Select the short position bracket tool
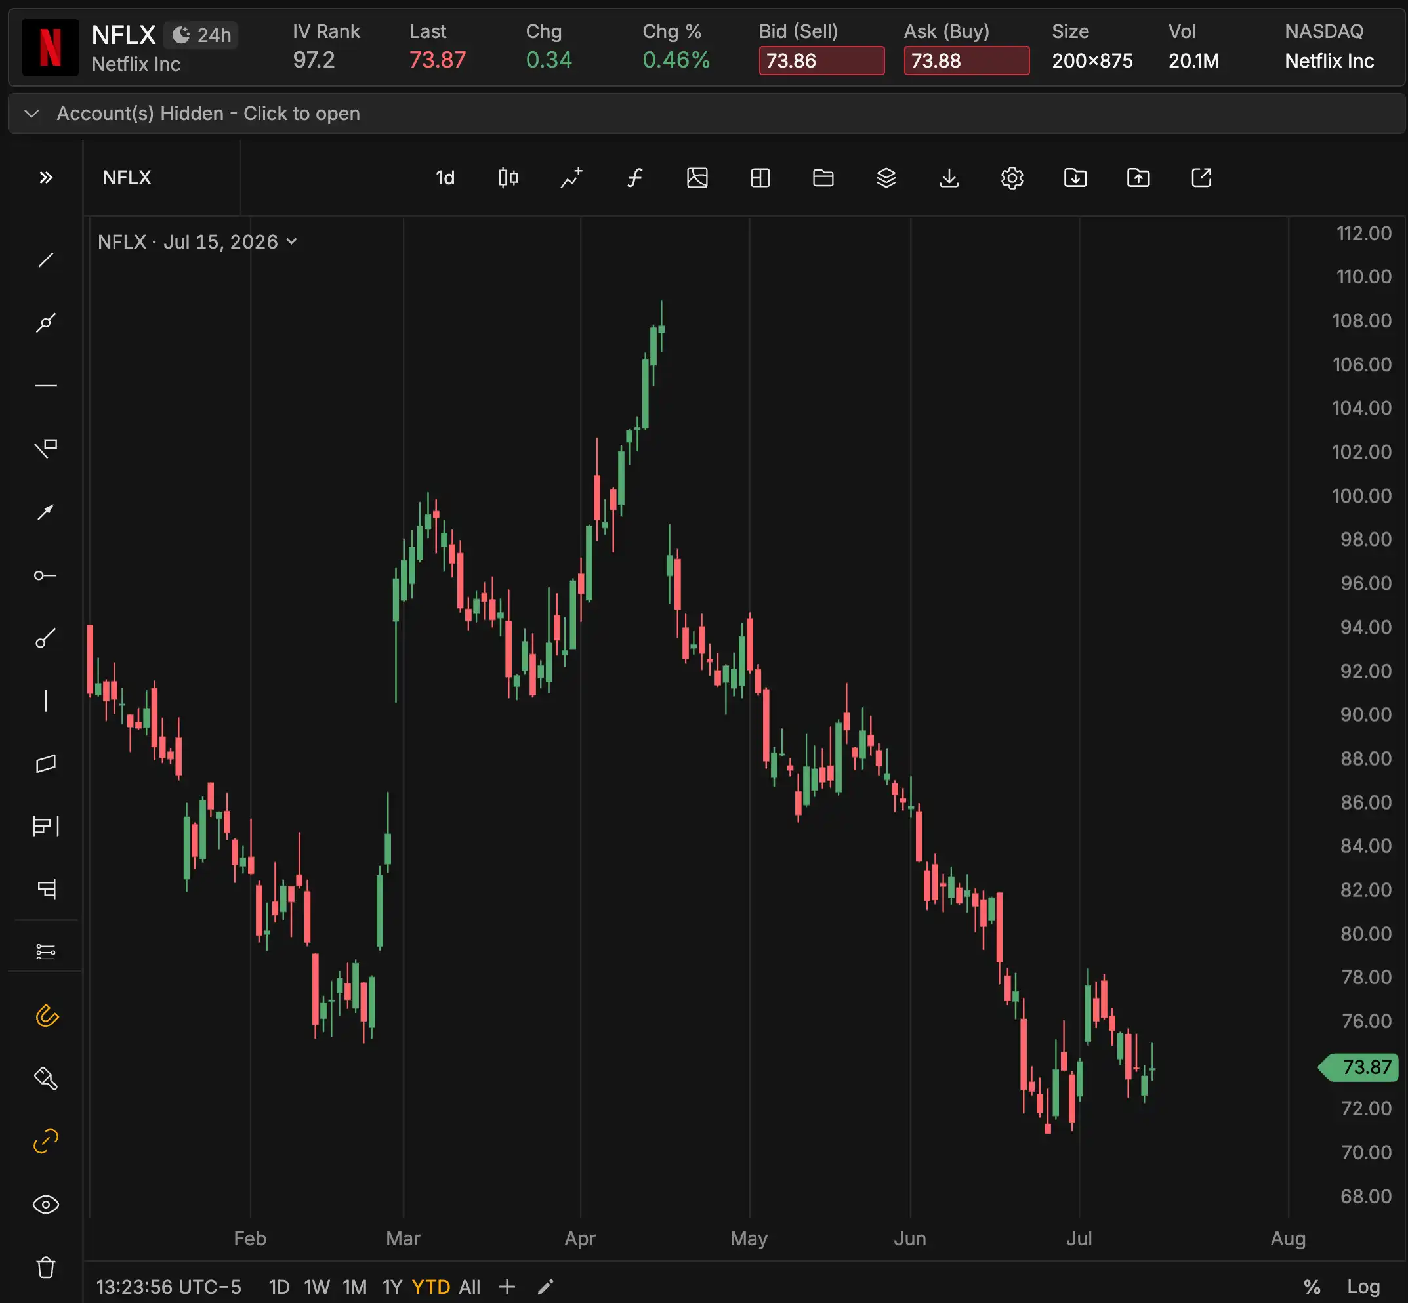The height and width of the screenshot is (1303, 1408). [x=46, y=888]
